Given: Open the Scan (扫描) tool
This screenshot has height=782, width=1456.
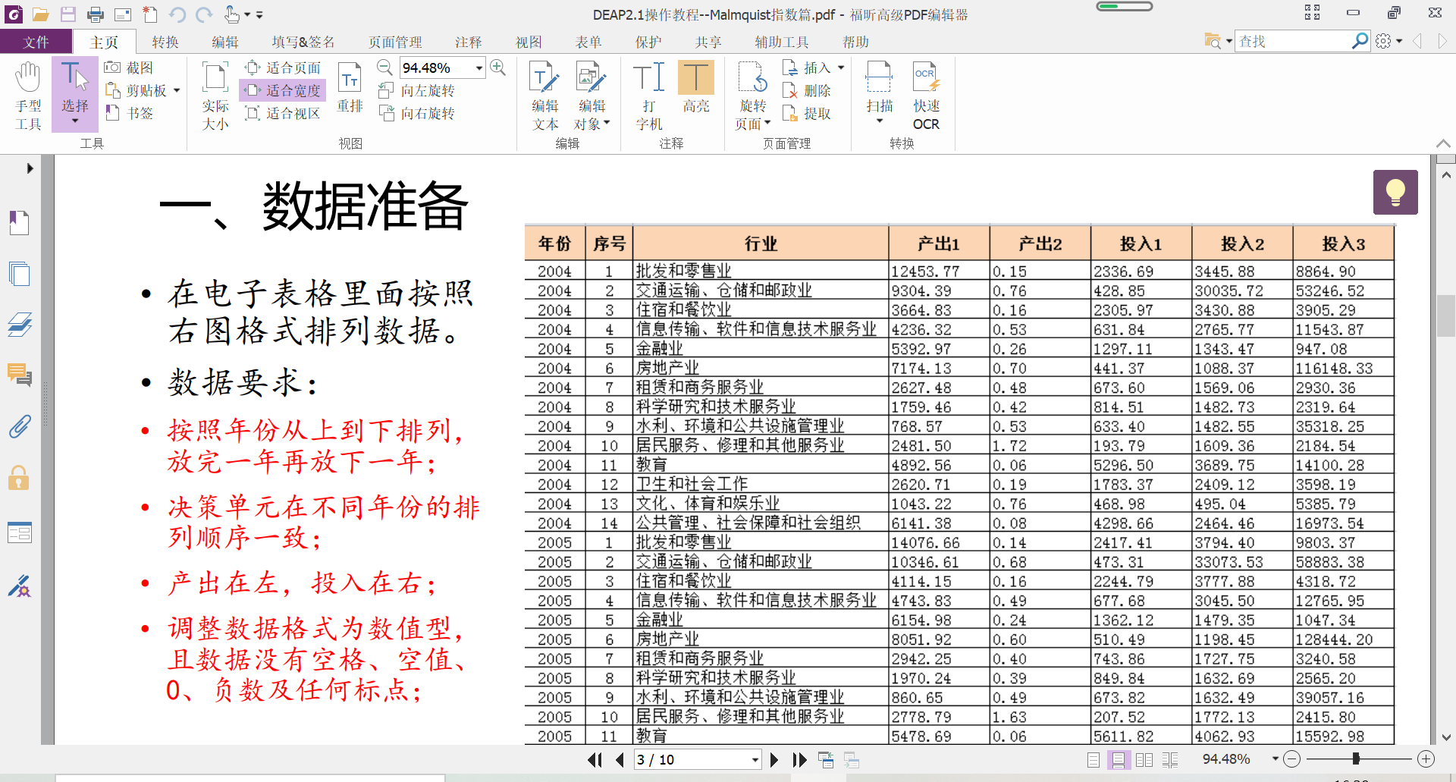Looking at the screenshot, I should 880,93.
